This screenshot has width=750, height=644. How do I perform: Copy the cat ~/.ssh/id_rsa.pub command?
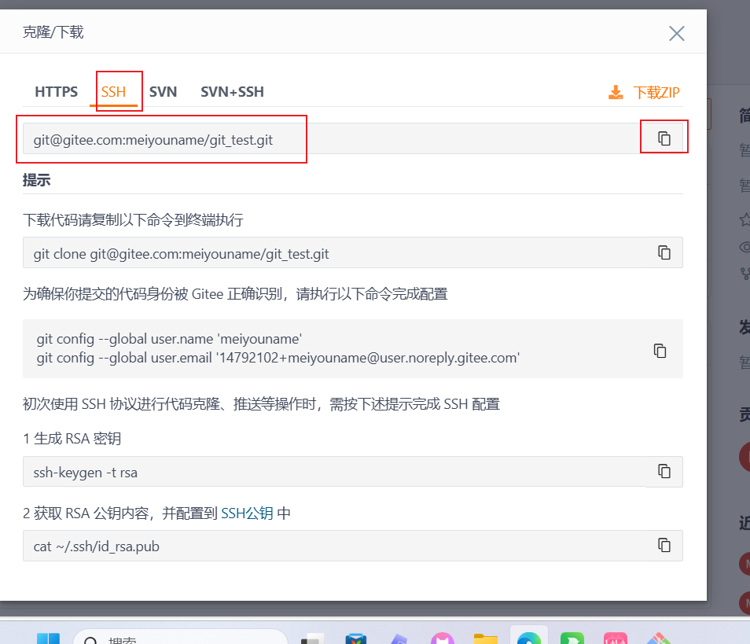coord(664,545)
